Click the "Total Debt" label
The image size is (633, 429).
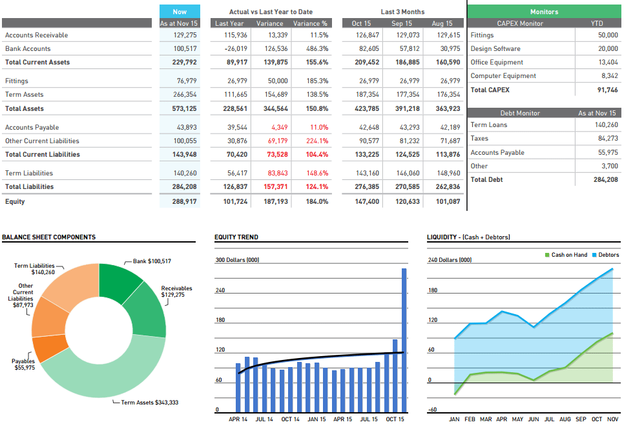(x=486, y=179)
